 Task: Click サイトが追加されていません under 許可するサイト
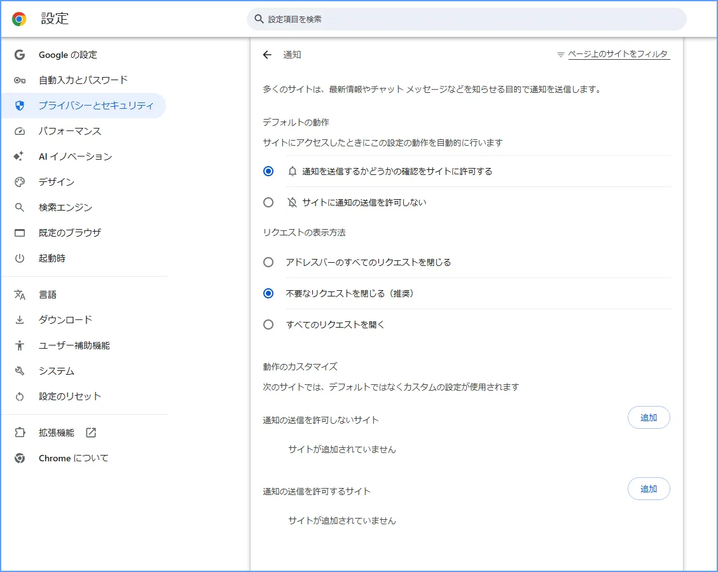pos(342,520)
